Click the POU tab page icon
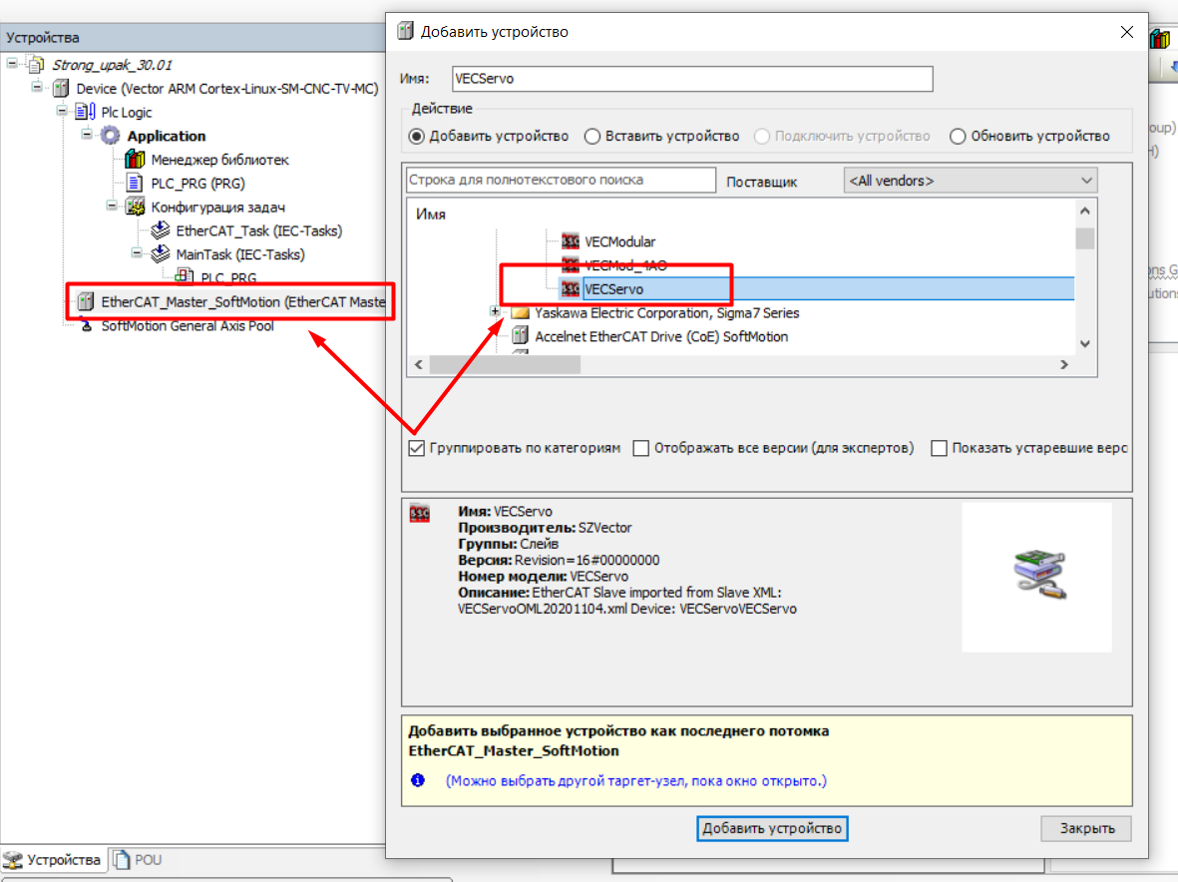 (123, 859)
